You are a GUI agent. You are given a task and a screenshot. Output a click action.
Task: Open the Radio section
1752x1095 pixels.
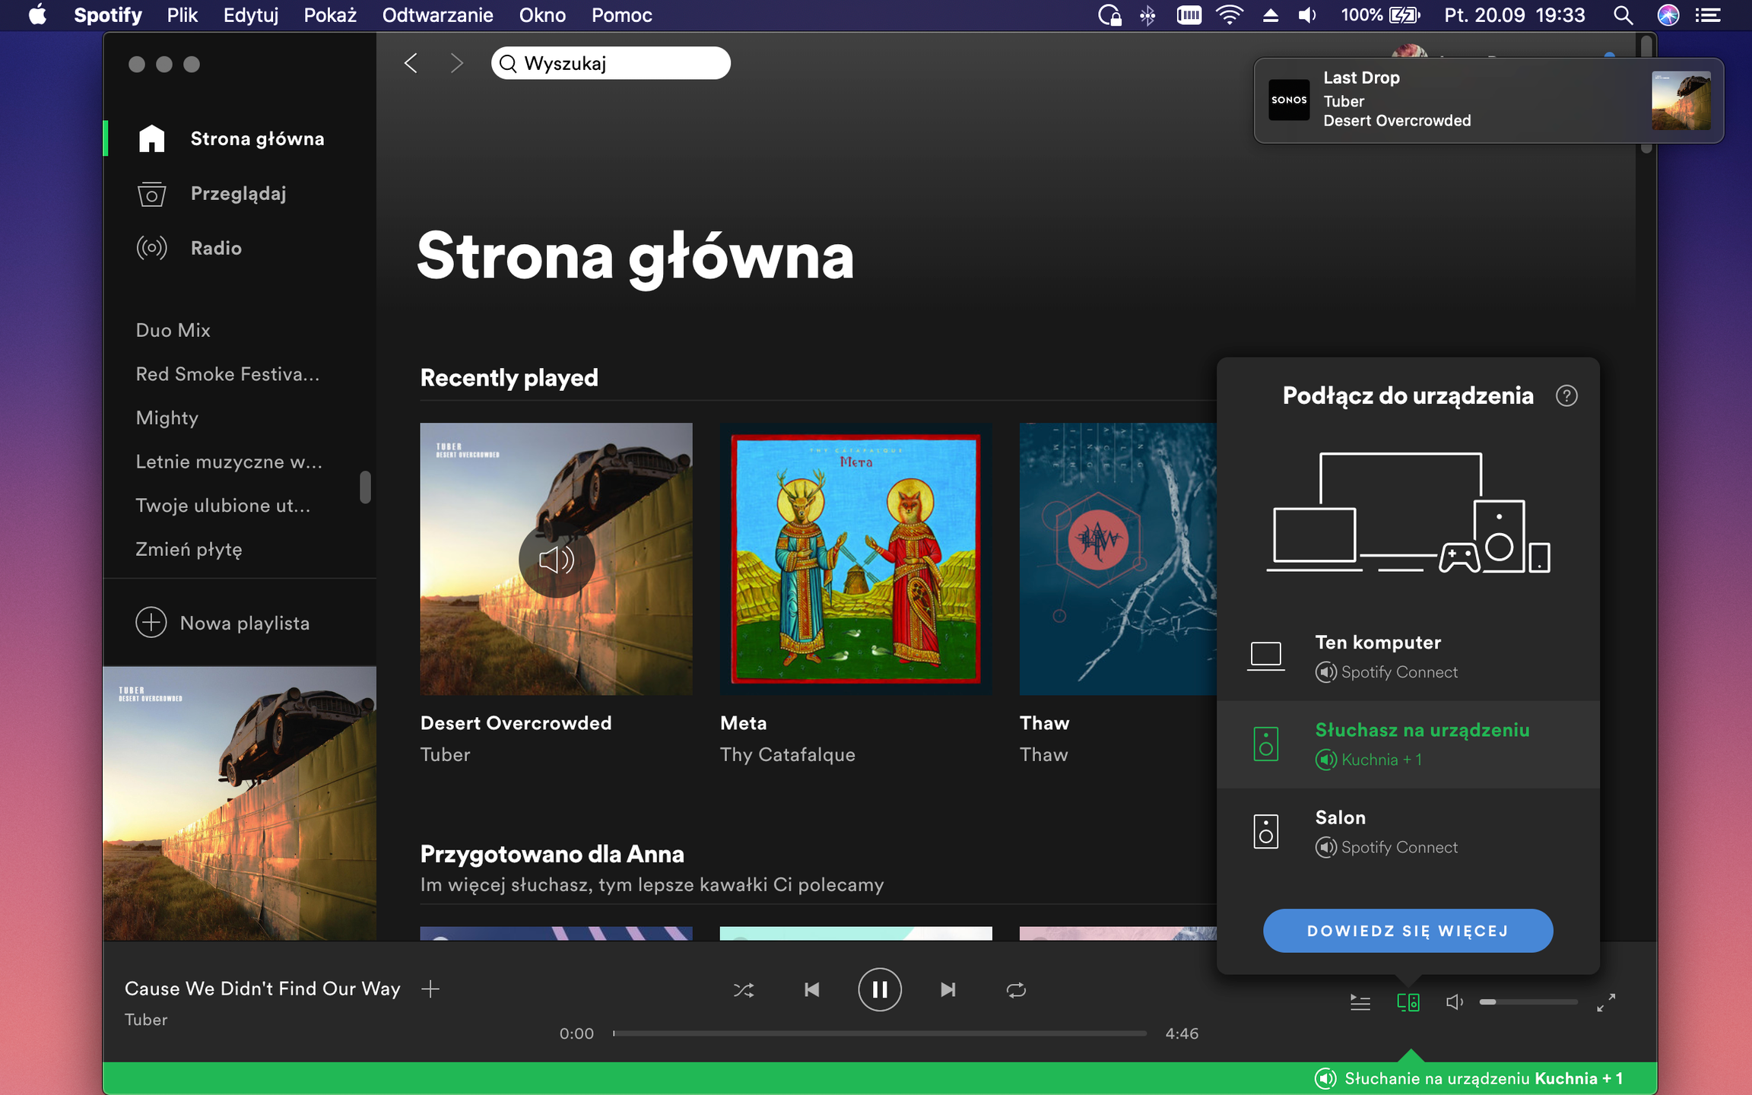pos(189,248)
